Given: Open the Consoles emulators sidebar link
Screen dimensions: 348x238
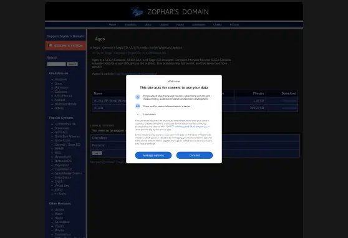Looking at the screenshot, I should click(61, 92).
